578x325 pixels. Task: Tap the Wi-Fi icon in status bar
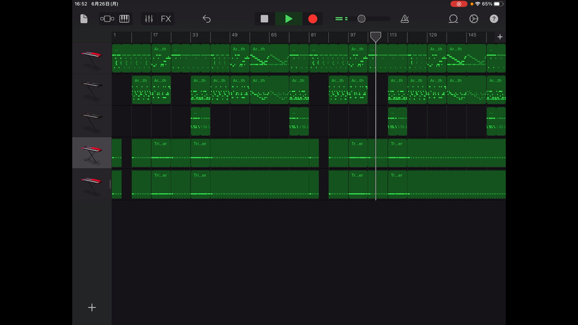click(x=477, y=4)
